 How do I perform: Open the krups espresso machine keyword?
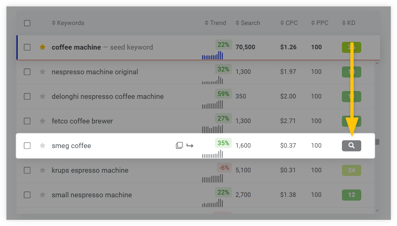pyautogui.click(x=90, y=170)
